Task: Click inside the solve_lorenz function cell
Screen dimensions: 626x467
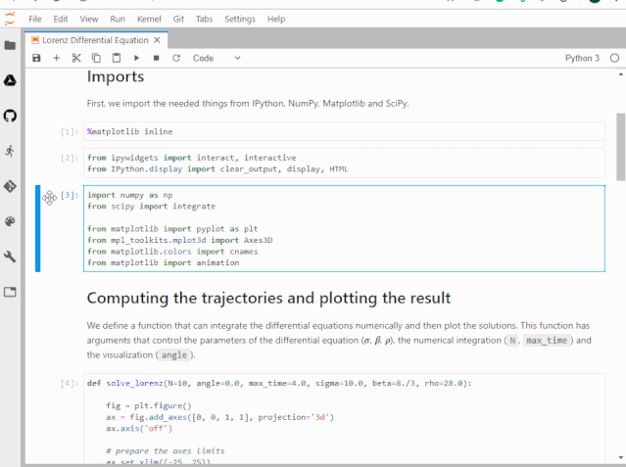Action: 344,419
